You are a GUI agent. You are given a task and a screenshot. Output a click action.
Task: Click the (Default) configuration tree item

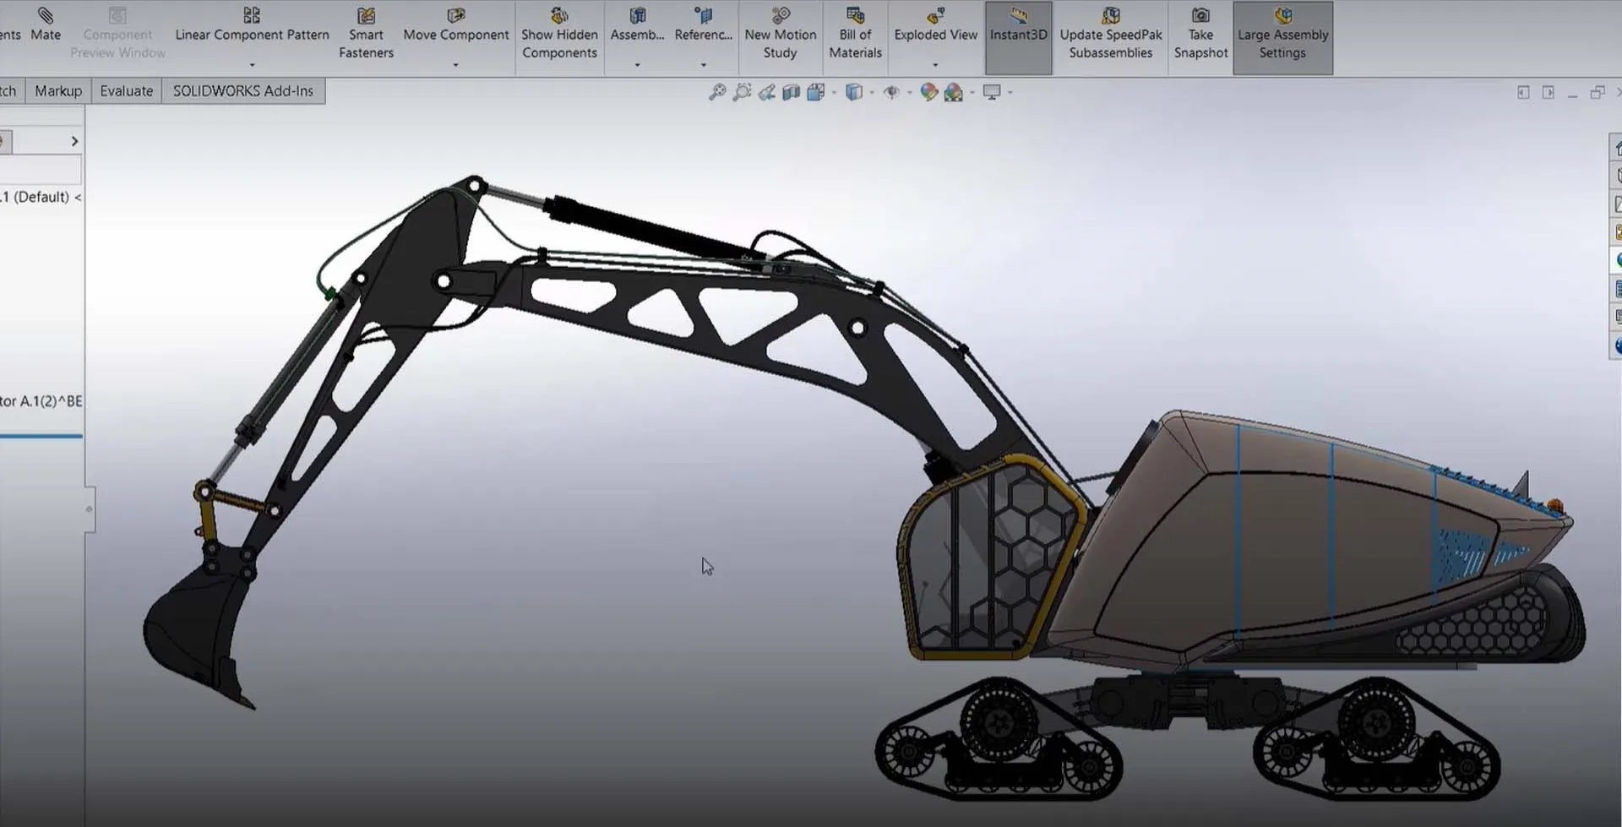pyautogui.click(x=41, y=197)
